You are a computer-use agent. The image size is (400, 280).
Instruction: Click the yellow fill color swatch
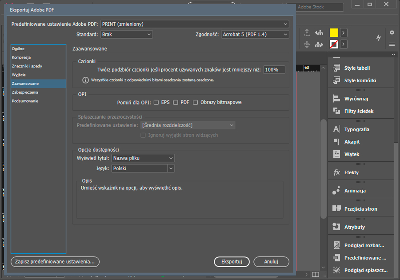tap(334, 32)
